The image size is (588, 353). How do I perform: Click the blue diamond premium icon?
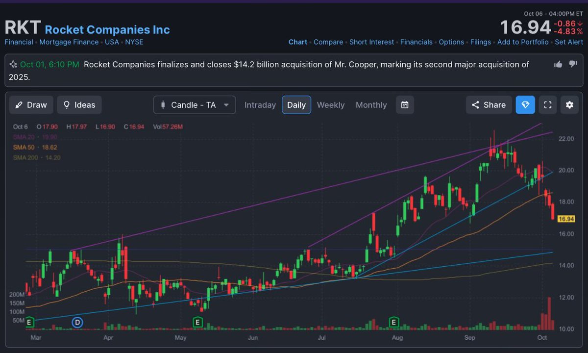pos(525,105)
